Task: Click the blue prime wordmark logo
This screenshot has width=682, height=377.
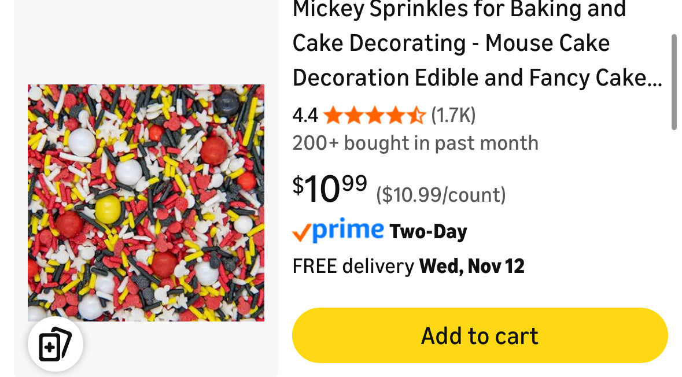Action: pos(345,231)
